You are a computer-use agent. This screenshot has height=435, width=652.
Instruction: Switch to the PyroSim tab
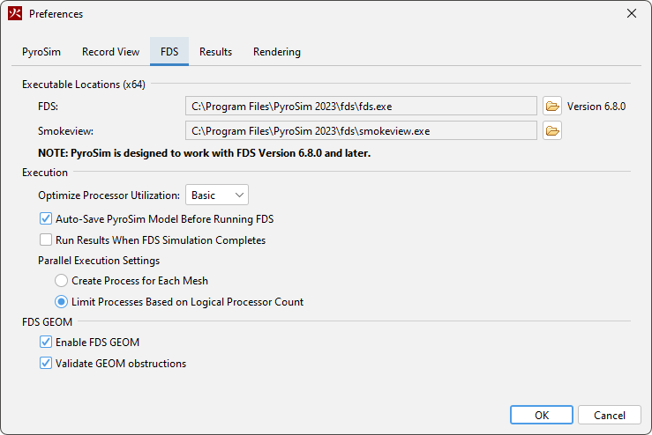41,52
